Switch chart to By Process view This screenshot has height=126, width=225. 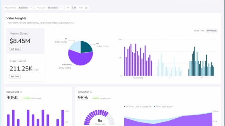[212, 30]
